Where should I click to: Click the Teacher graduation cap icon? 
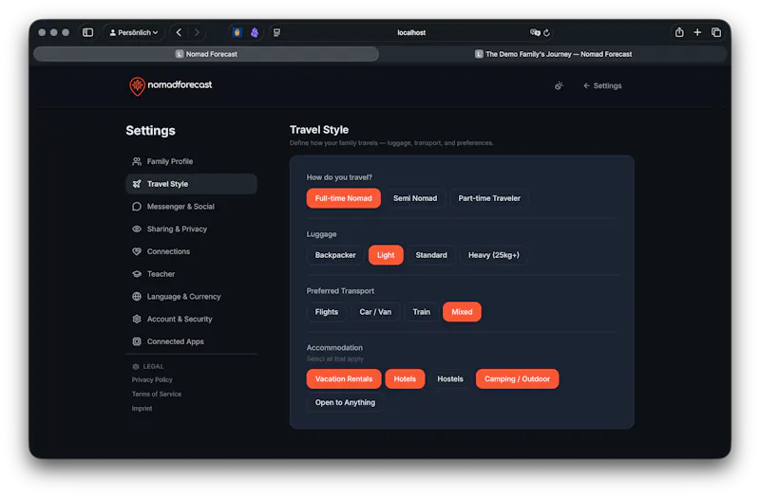click(137, 274)
